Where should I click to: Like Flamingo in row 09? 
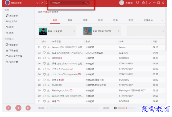pos(44,90)
